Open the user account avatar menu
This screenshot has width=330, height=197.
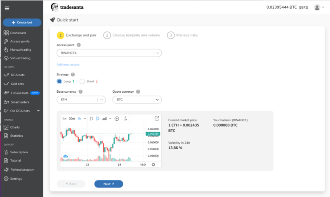[x=318, y=7]
